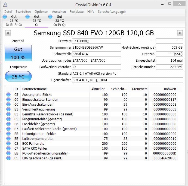
Task: Open the Festplatte menu
Action: pos(77,12)
